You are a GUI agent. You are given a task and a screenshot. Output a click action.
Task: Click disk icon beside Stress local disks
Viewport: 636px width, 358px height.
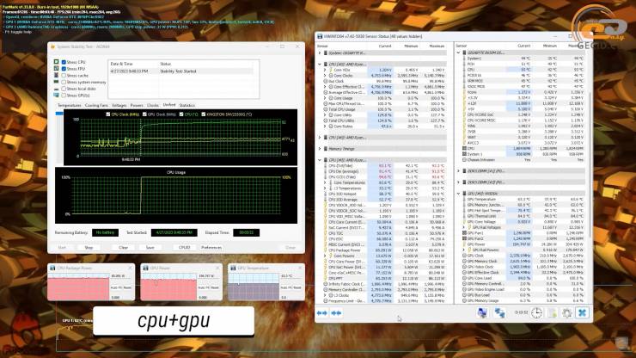(57, 89)
